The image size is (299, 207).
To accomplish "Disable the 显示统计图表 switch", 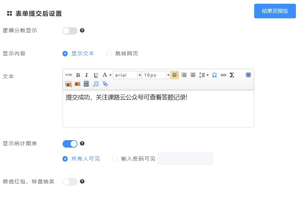I will click(70, 144).
